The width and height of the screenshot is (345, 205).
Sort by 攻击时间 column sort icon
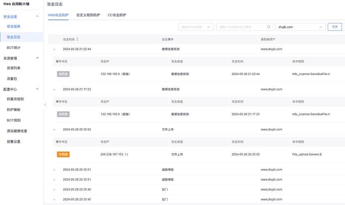point(77,39)
